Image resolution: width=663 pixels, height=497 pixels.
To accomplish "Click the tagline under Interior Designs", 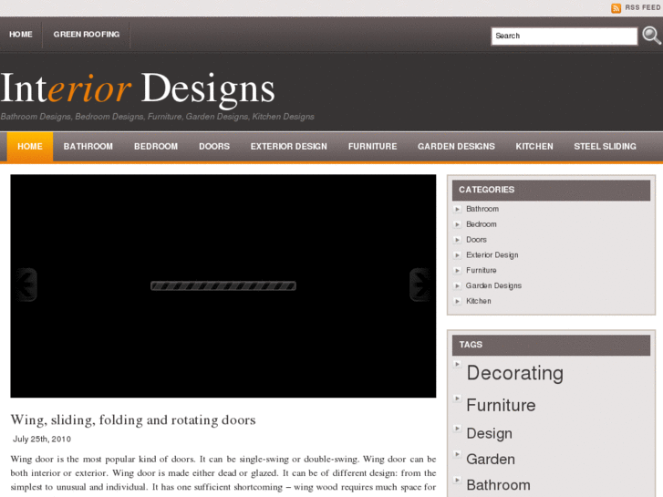I will coord(157,117).
